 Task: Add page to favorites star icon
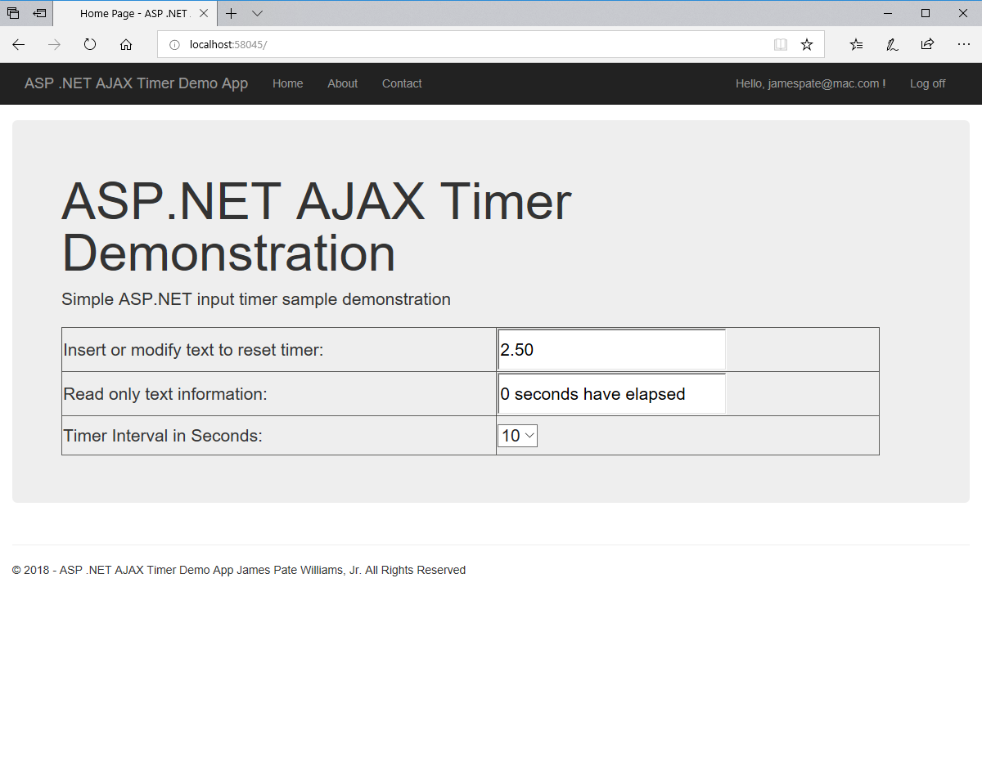(x=807, y=45)
